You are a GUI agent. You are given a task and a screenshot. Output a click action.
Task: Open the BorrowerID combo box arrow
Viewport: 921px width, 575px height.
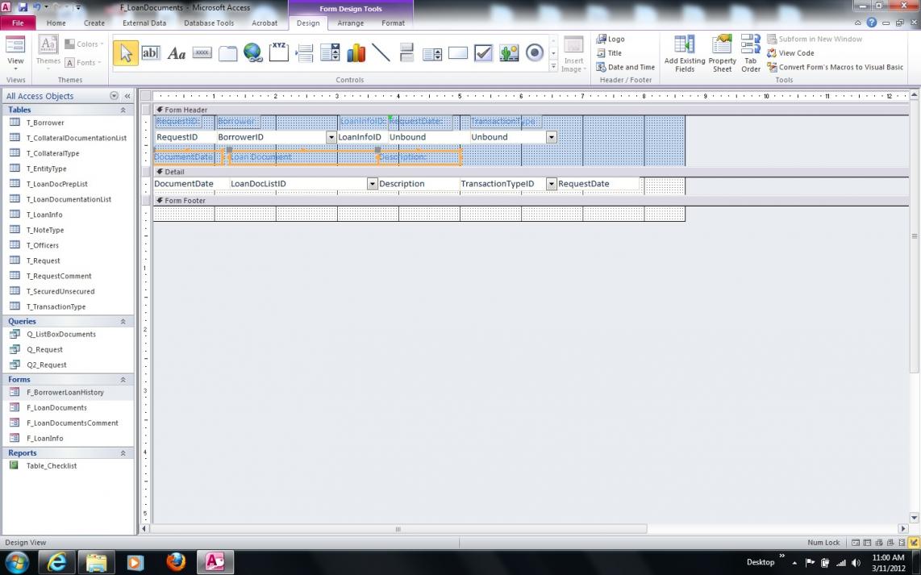tap(331, 137)
